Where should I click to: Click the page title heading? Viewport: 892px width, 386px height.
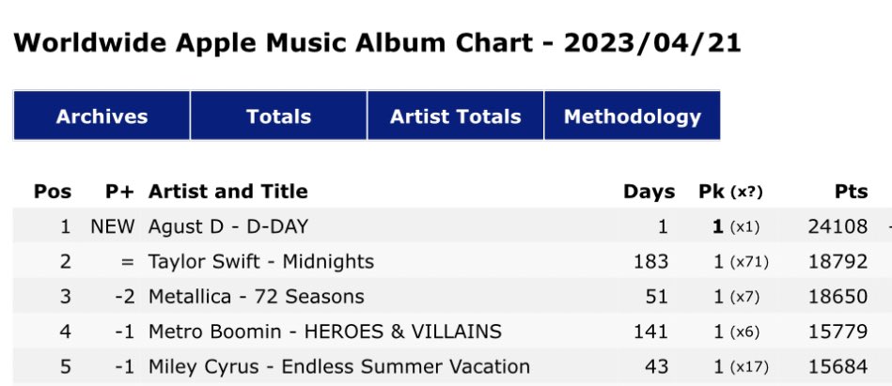[x=377, y=43]
